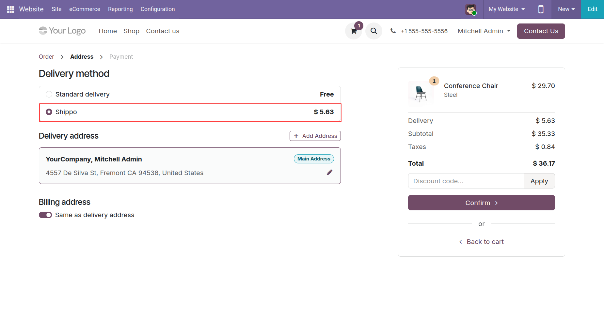The image size is (604, 317).
Task: Open the eCommerce menu
Action: click(x=85, y=9)
